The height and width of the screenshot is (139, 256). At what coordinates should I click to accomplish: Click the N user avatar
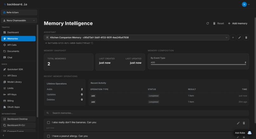click(x=244, y=4)
